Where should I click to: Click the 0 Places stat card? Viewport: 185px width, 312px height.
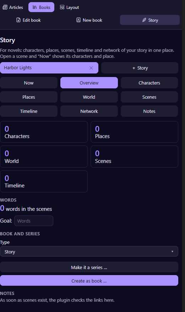point(135,132)
